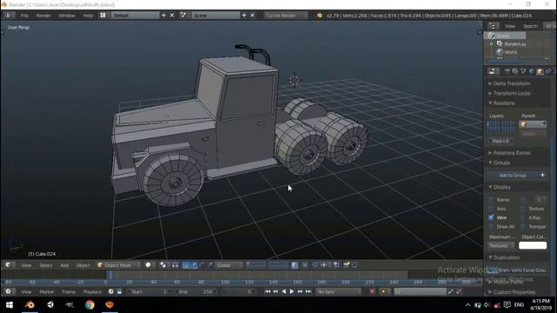The width and height of the screenshot is (557, 313).
Task: Open the Object Mode dropdown
Action: point(118,265)
